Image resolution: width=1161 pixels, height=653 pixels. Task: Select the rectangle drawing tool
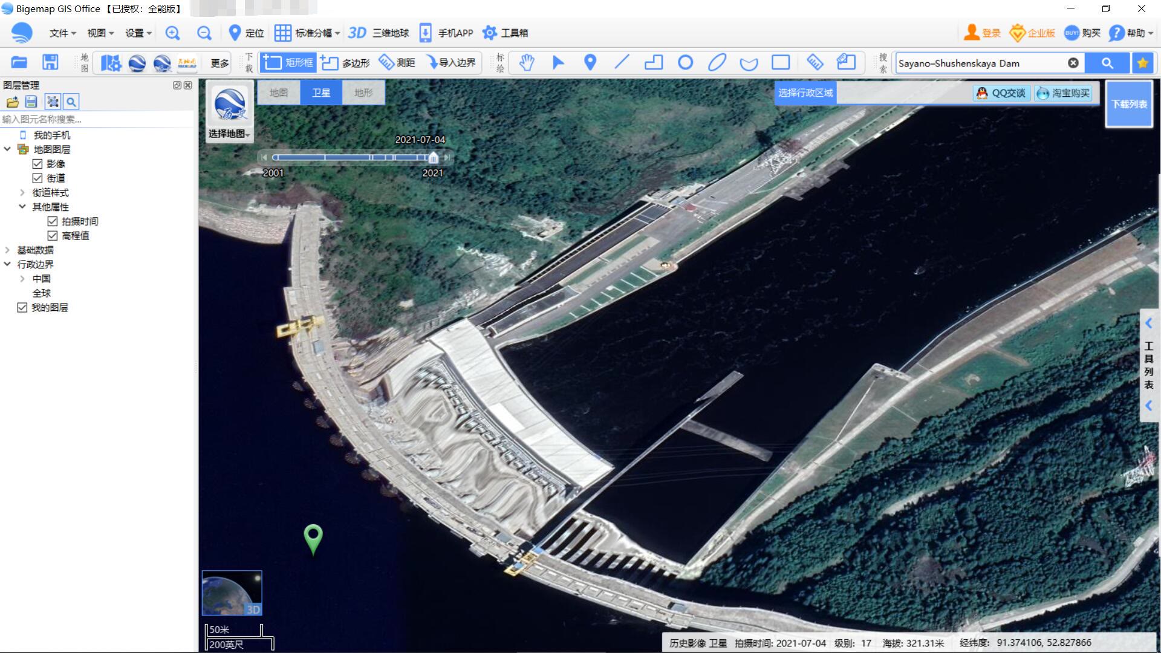[x=781, y=62]
